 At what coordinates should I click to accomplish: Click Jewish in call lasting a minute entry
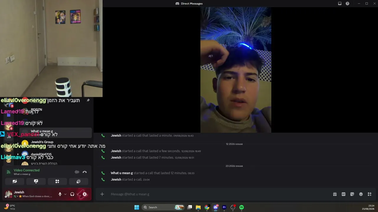(x=116, y=135)
